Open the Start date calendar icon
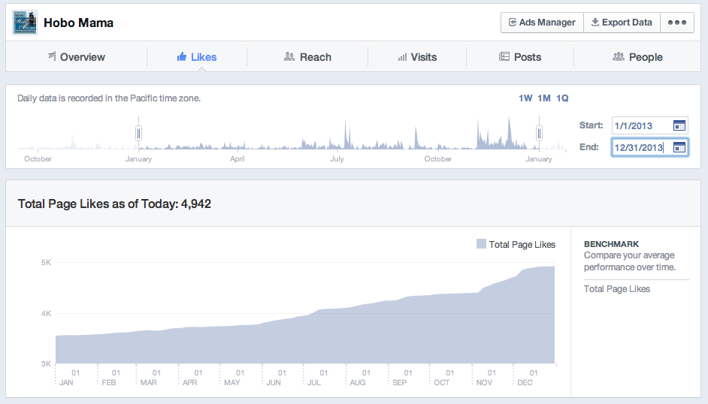708x404 pixels. (x=679, y=125)
